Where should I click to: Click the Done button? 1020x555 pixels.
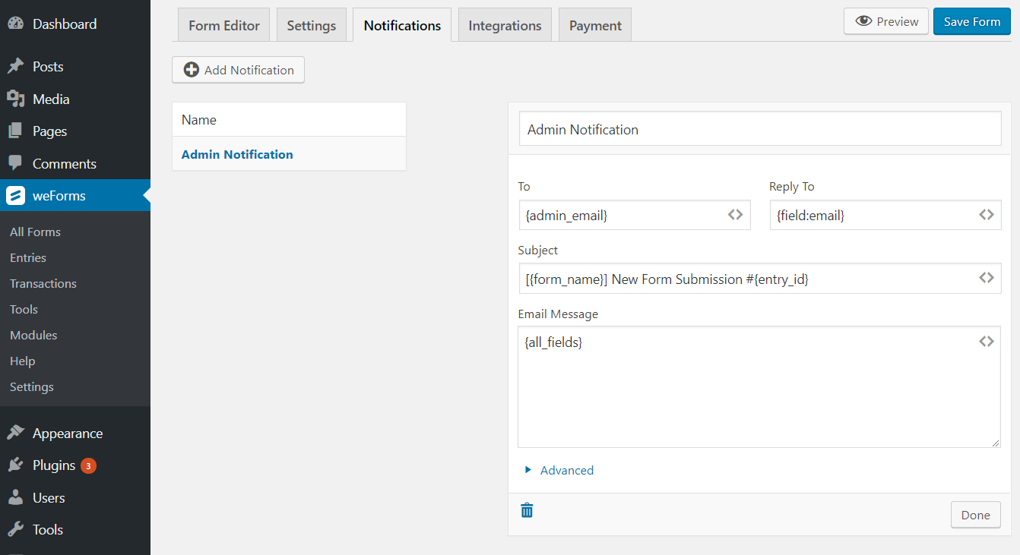point(975,515)
